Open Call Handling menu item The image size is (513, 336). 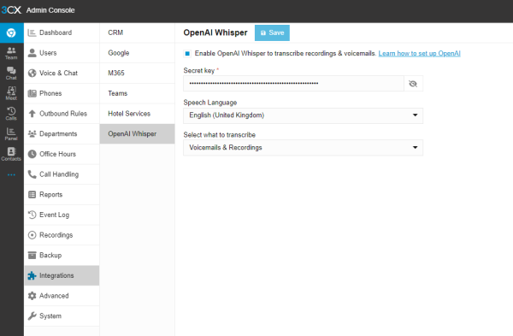click(62, 174)
